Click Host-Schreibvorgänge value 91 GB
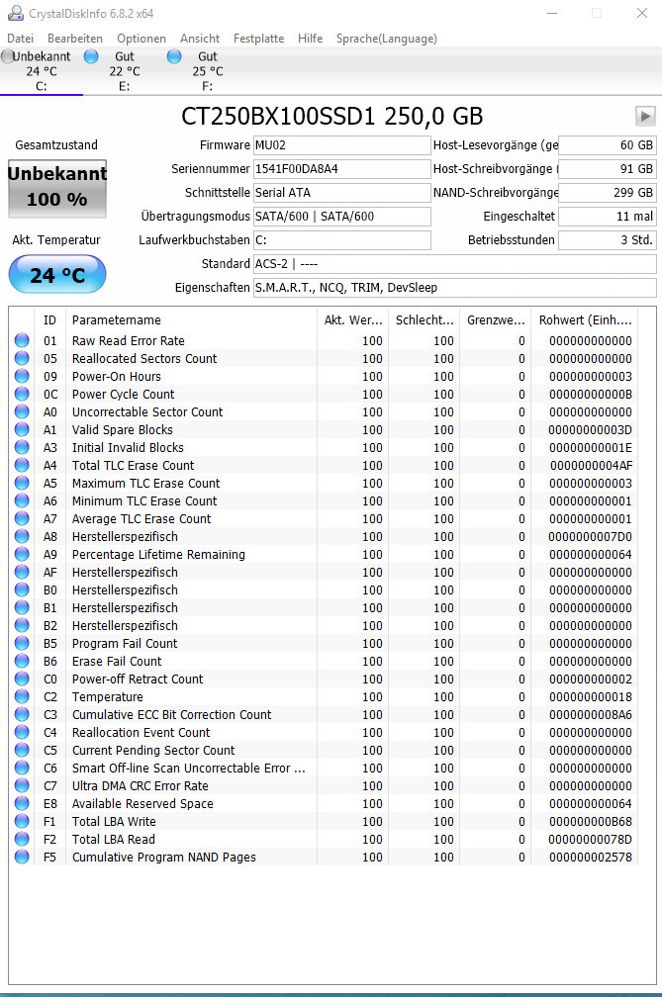This screenshot has width=662, height=997. 608,169
